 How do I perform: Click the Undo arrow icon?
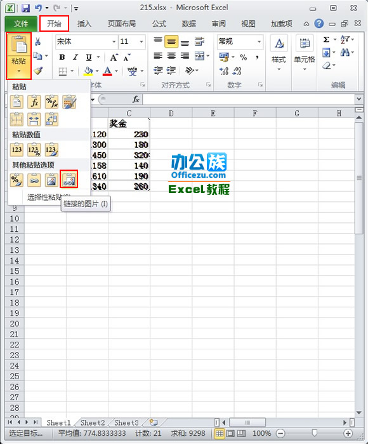tap(38, 8)
